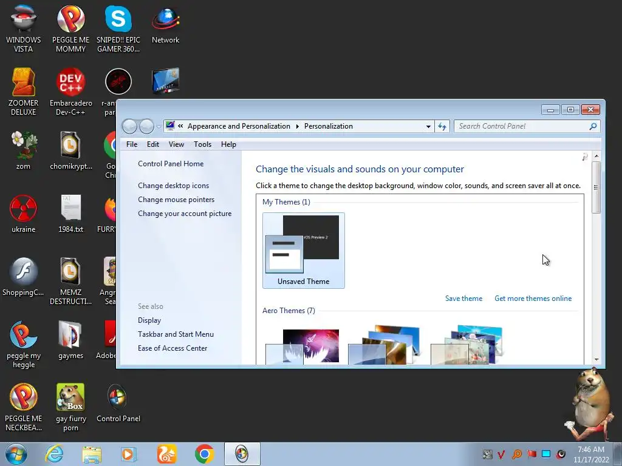This screenshot has width=622, height=466.
Task: Select the ZOOMER DELUXE desktop icon
Action: [24, 92]
